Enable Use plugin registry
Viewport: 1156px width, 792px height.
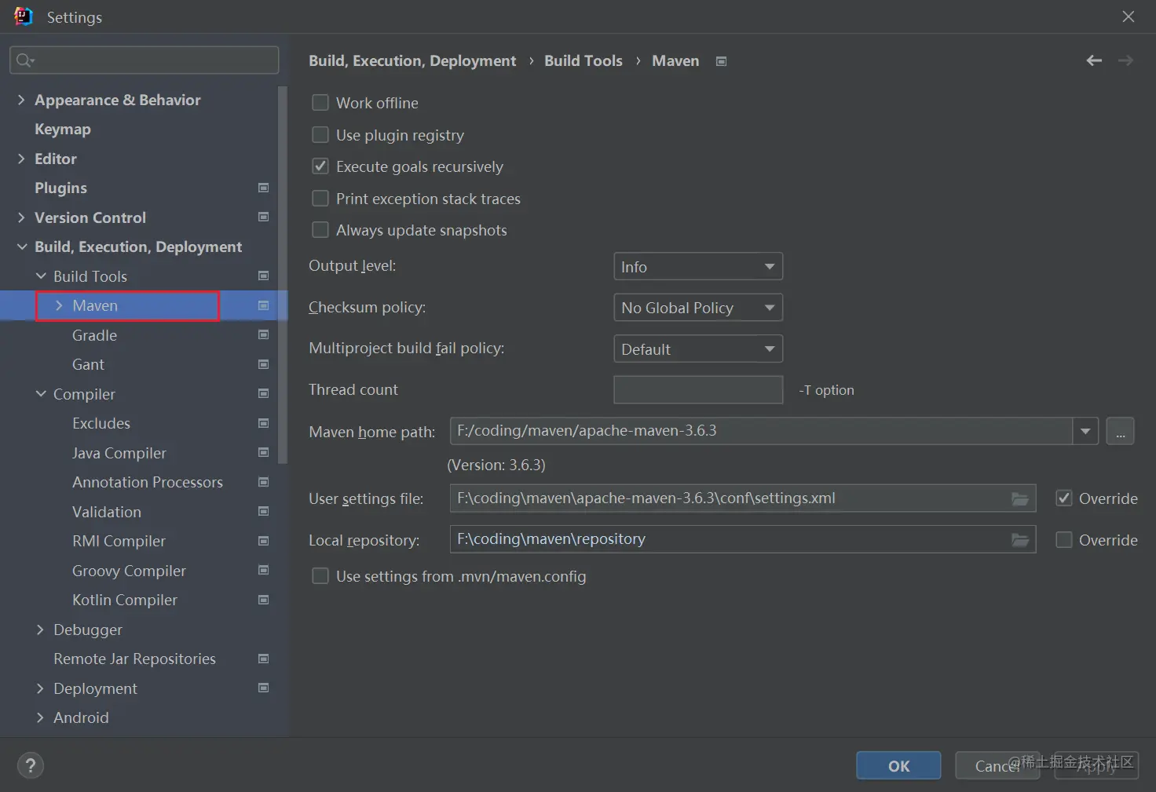click(320, 135)
